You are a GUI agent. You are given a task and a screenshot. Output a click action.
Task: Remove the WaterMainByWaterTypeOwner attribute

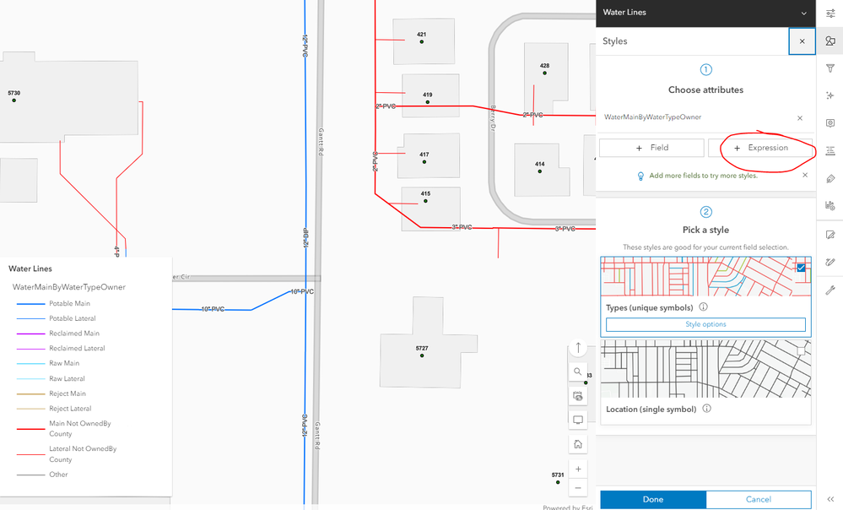pos(799,118)
